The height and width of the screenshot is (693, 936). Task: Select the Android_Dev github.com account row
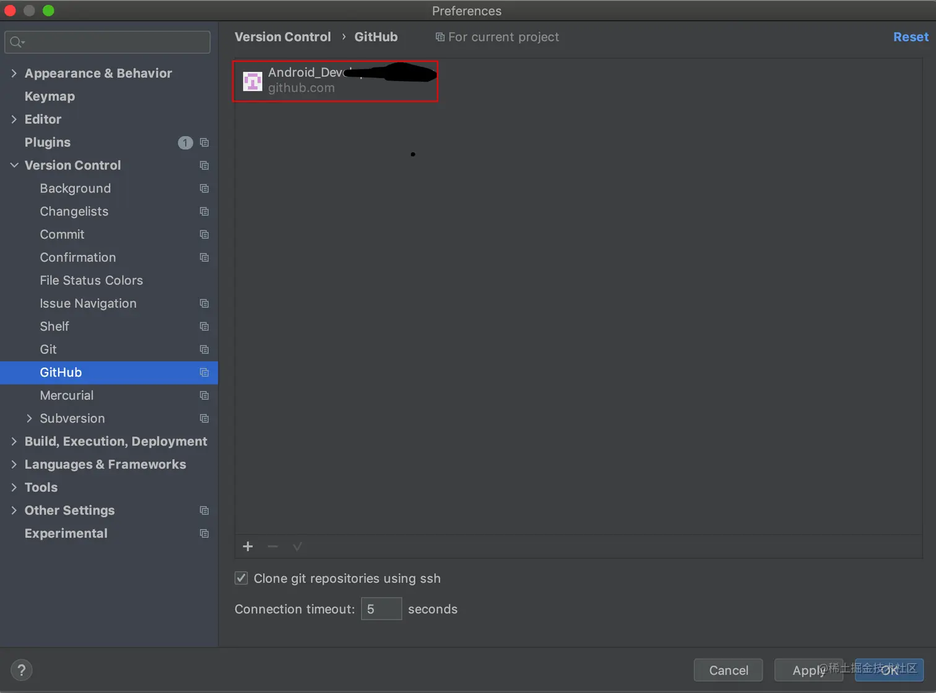(336, 81)
